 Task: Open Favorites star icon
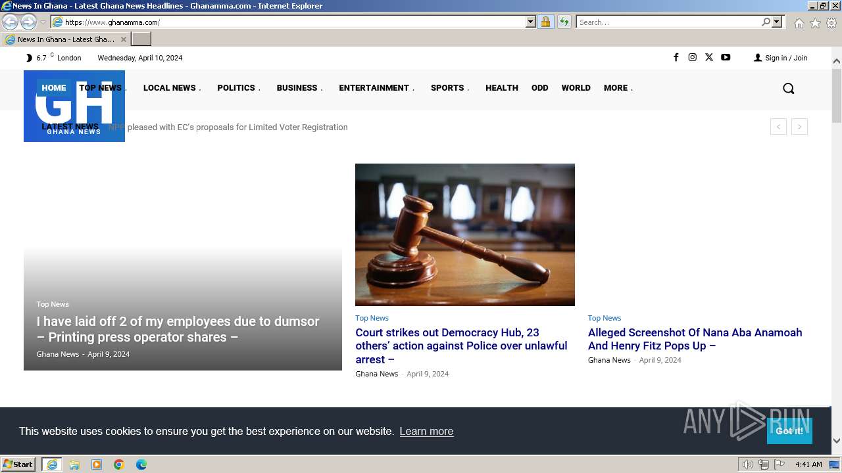[x=815, y=23]
